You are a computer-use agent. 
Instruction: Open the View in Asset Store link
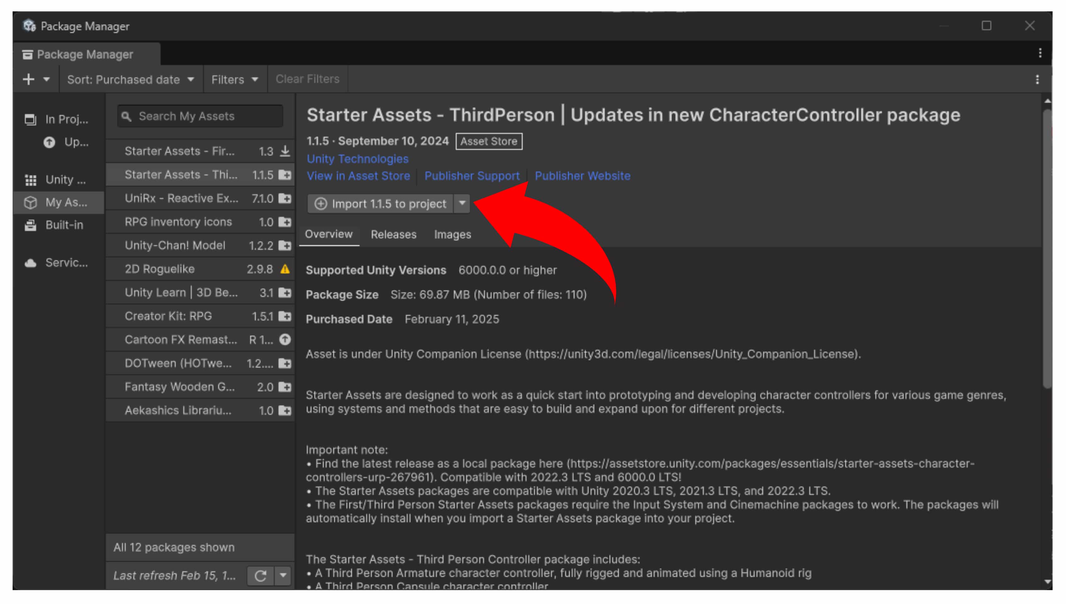358,176
